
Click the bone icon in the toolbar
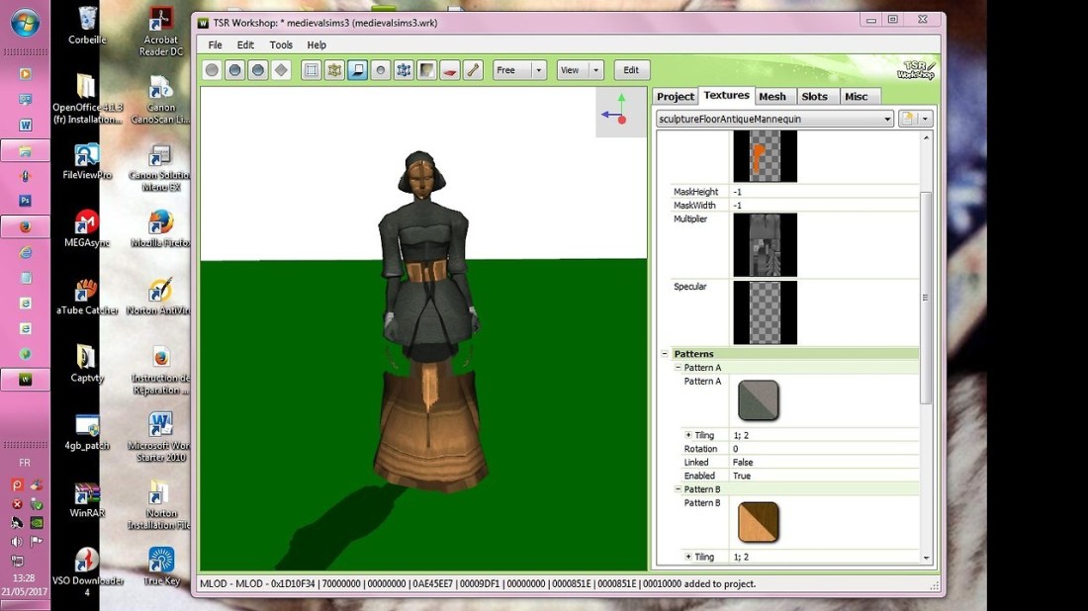click(x=474, y=70)
